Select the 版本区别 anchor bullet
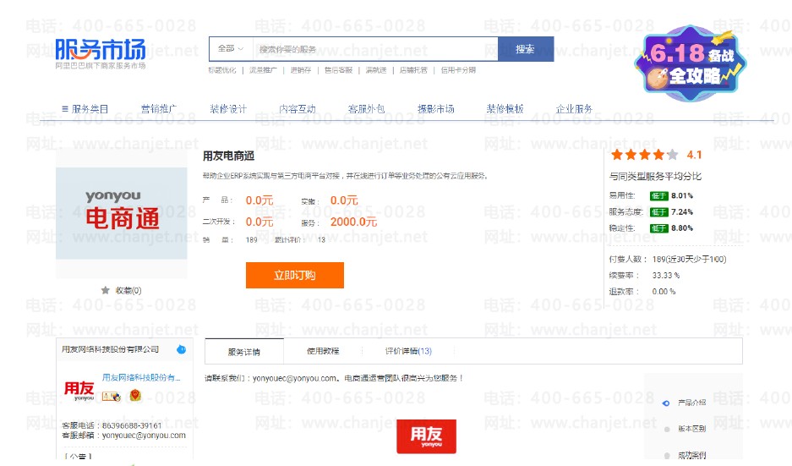 point(667,429)
